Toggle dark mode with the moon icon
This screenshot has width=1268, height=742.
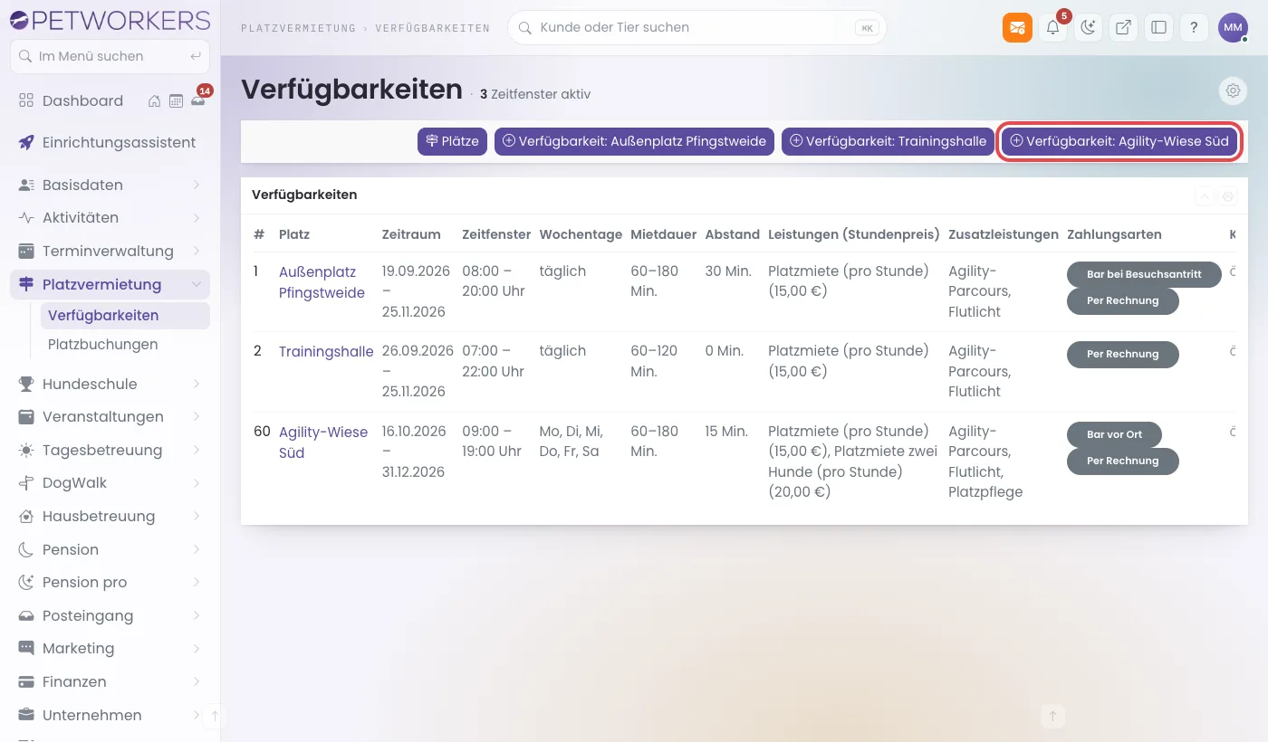(x=1088, y=27)
